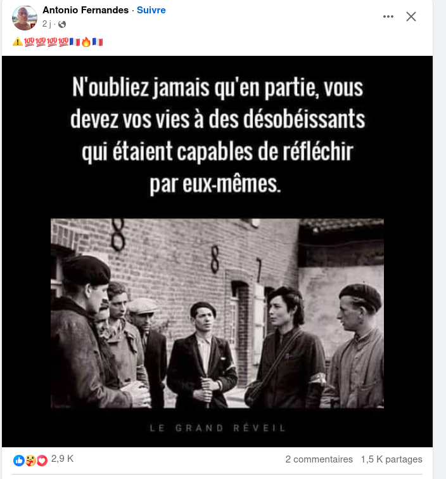View the 2 commentaires
446x479 pixels.
pos(319,459)
